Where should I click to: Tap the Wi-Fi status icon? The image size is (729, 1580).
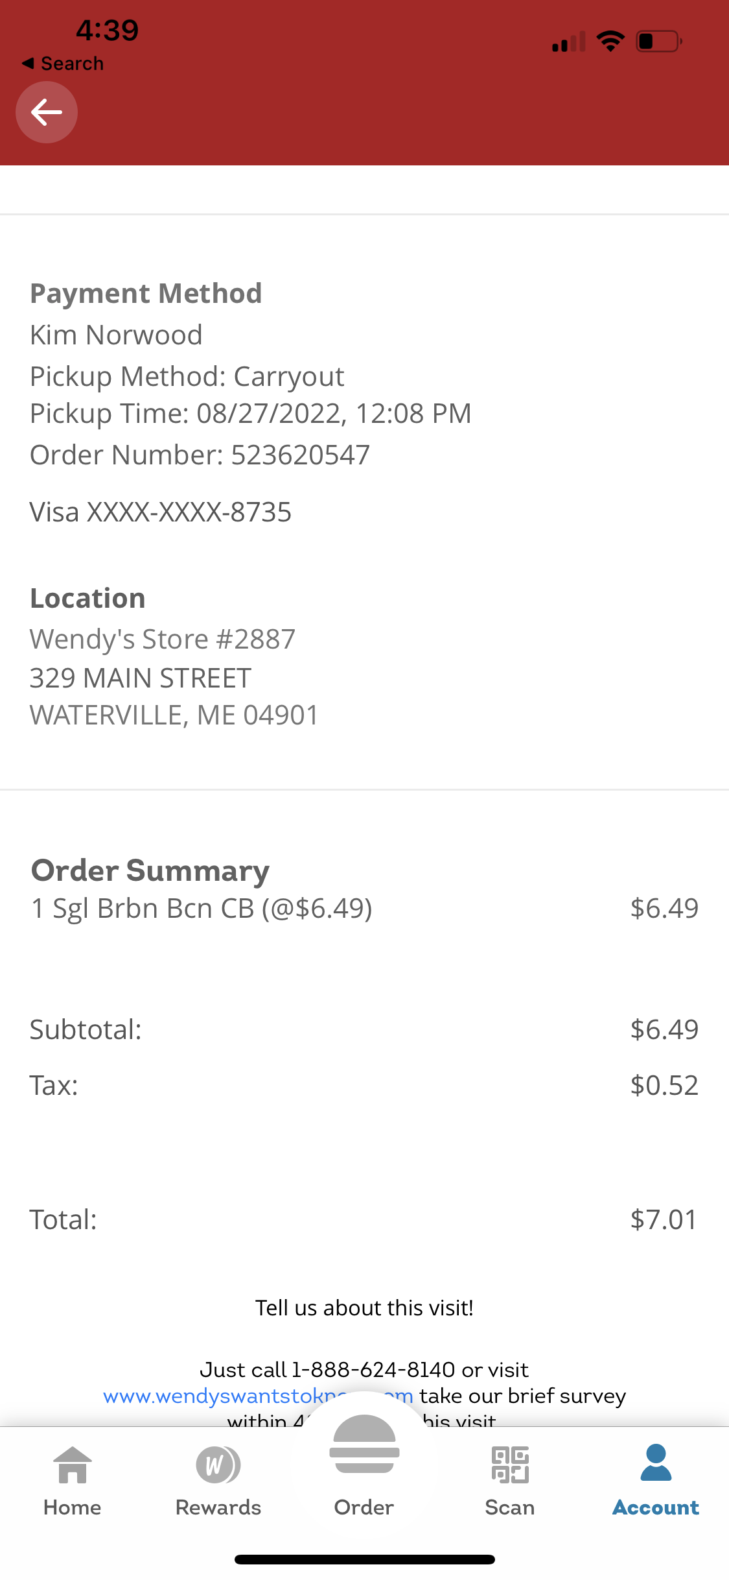pyautogui.click(x=610, y=42)
